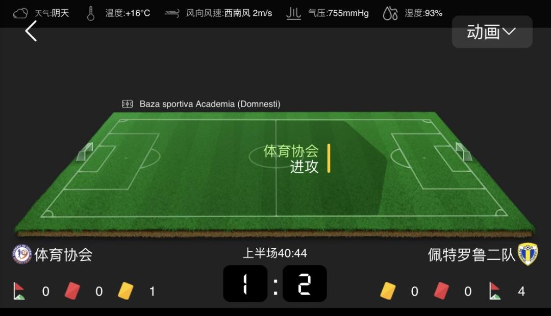Click away team corner flag icon

(495, 291)
